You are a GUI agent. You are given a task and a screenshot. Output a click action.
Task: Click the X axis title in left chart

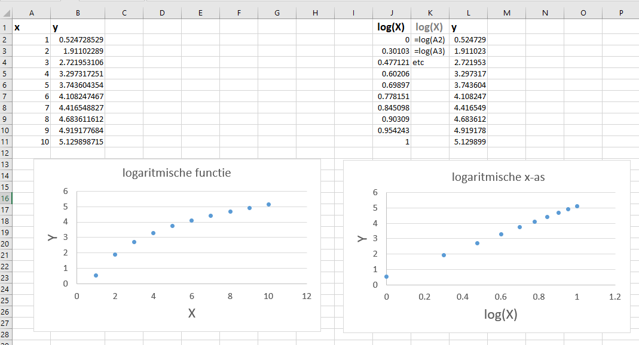click(x=192, y=312)
